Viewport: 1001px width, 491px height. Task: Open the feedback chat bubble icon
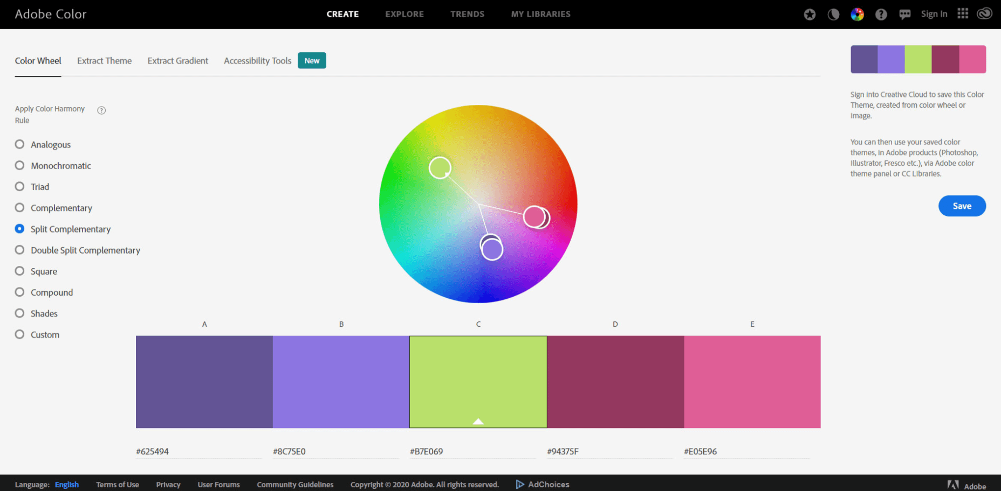905,15
